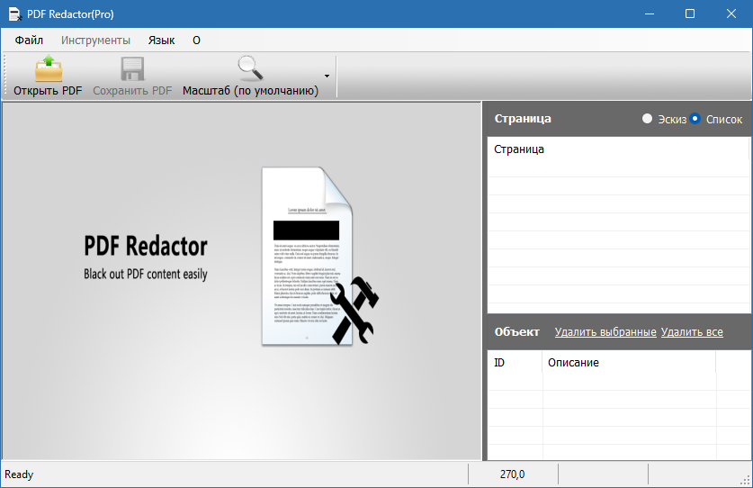
Task: Click the Страница column header in list
Action: (x=618, y=149)
